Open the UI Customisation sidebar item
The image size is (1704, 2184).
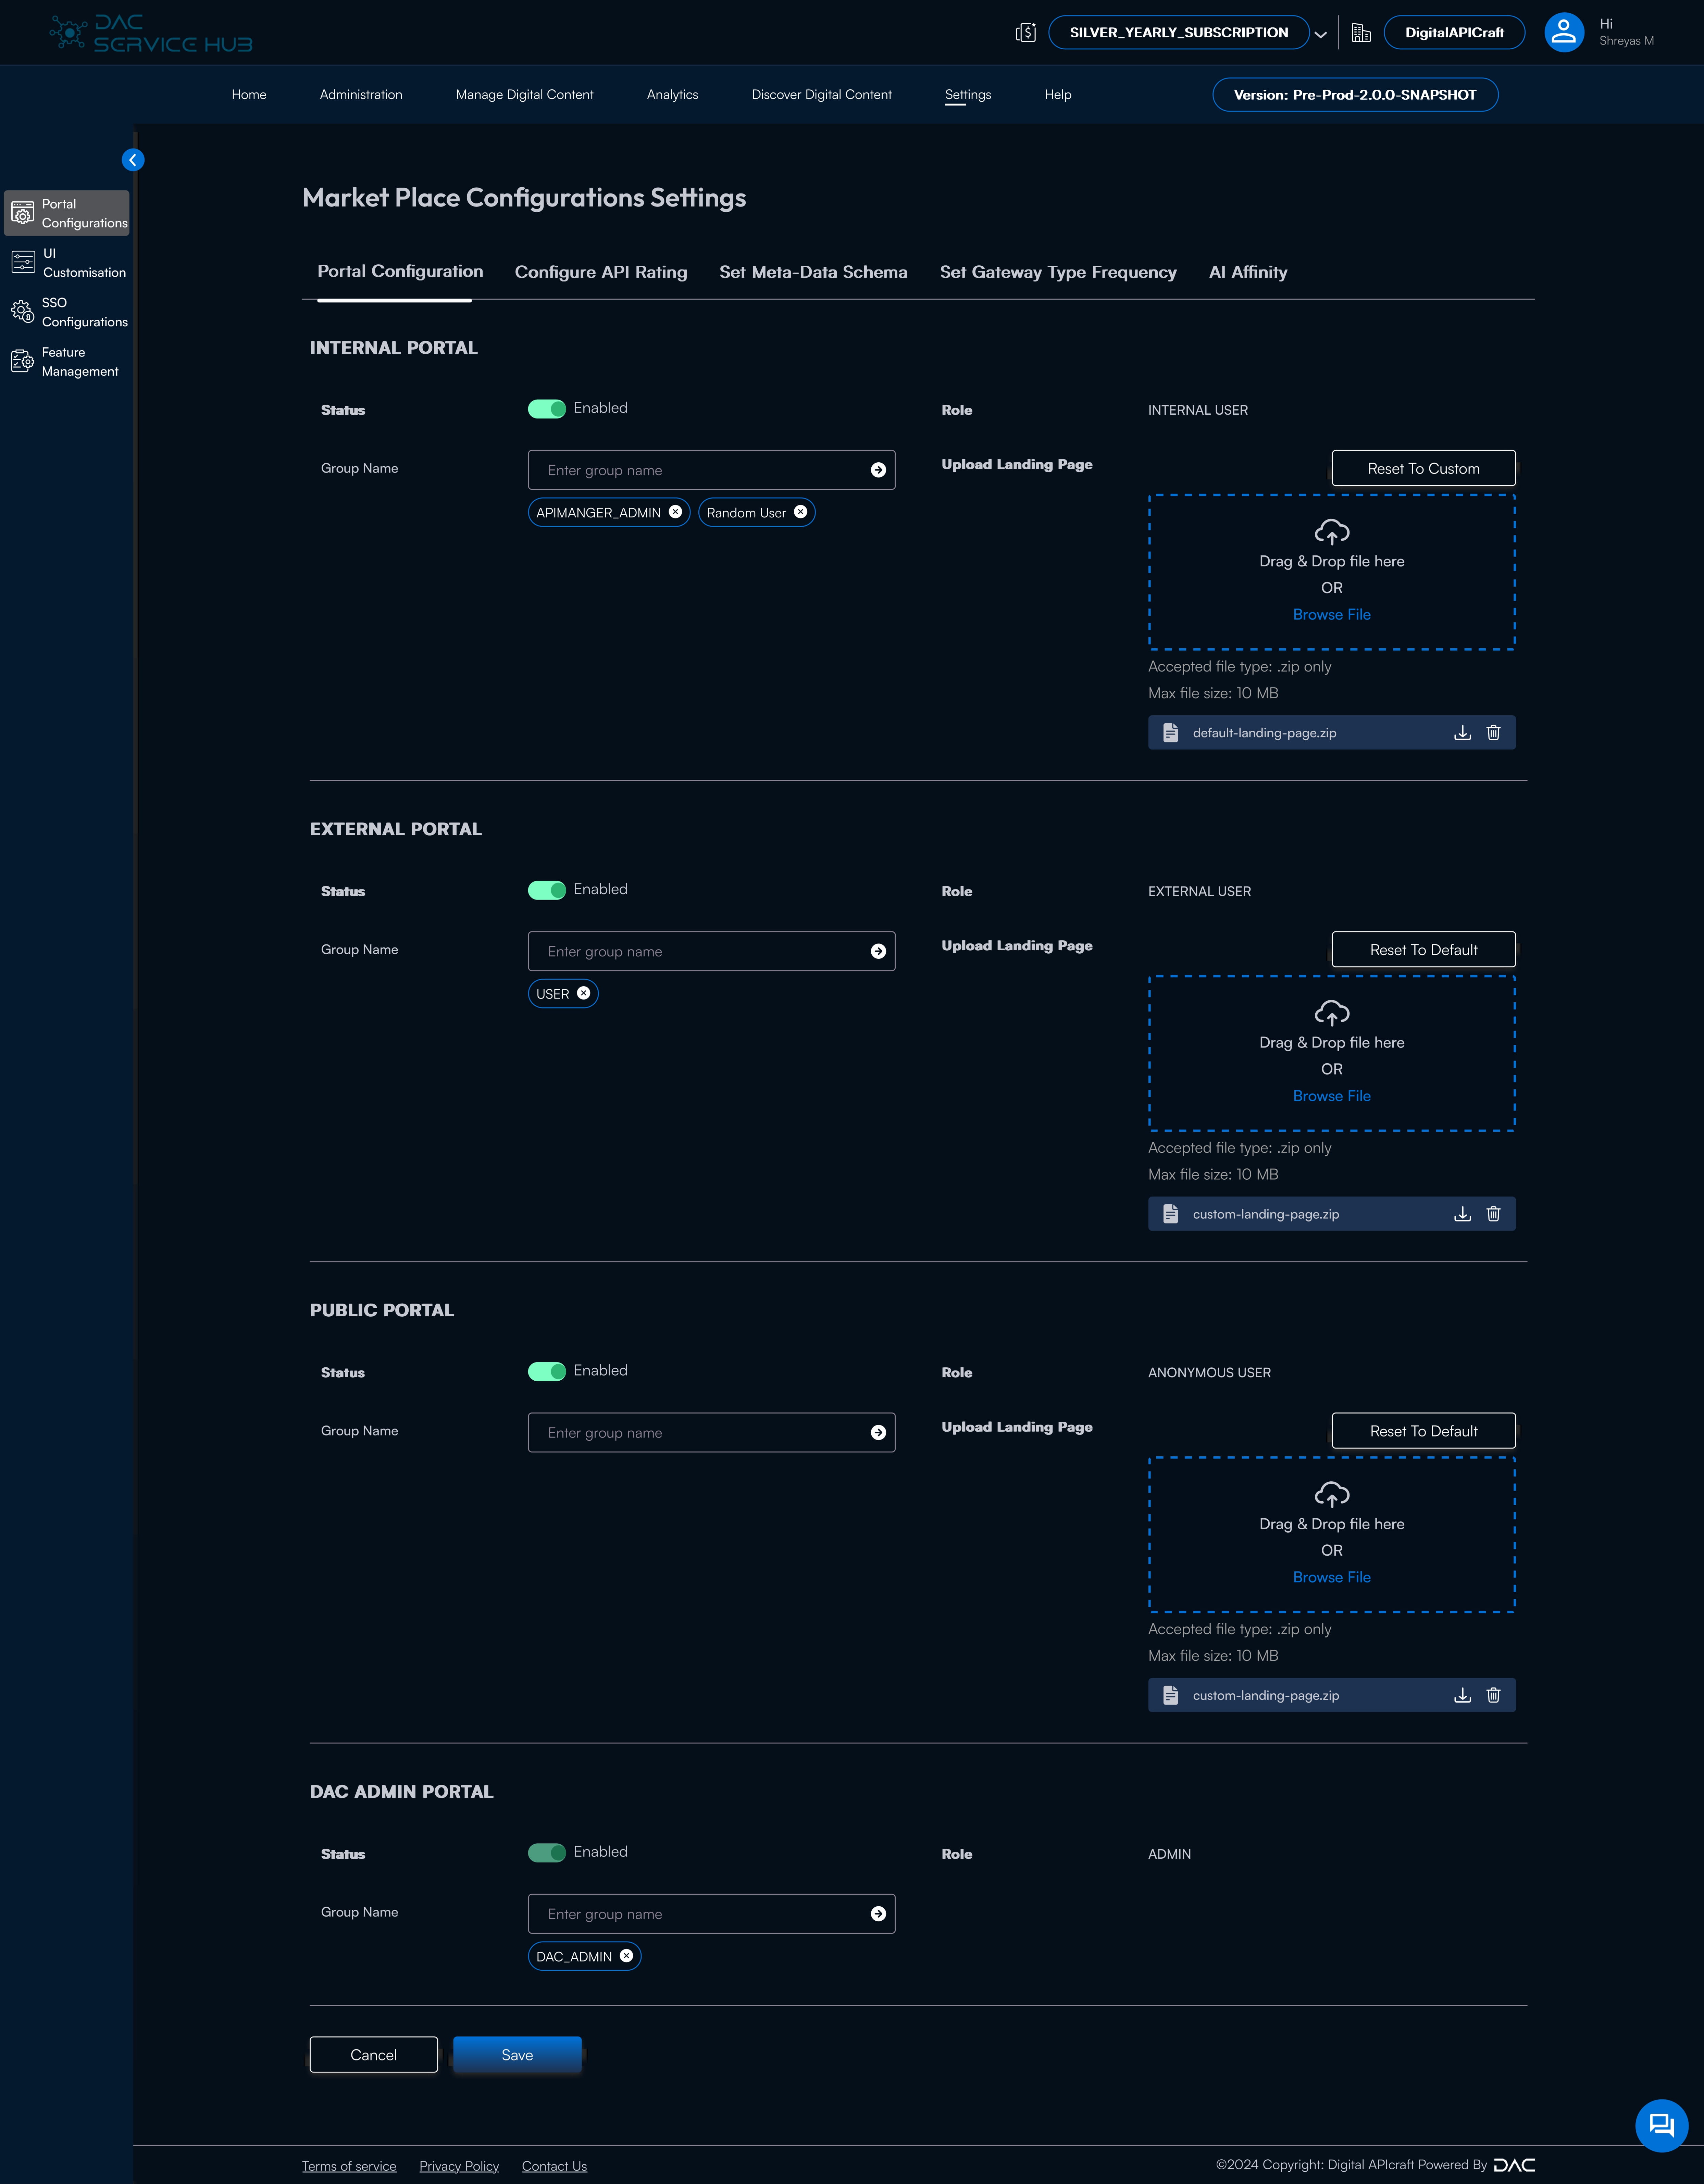click(x=67, y=263)
